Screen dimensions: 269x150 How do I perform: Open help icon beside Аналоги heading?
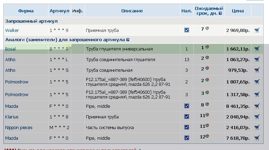(128, 40)
